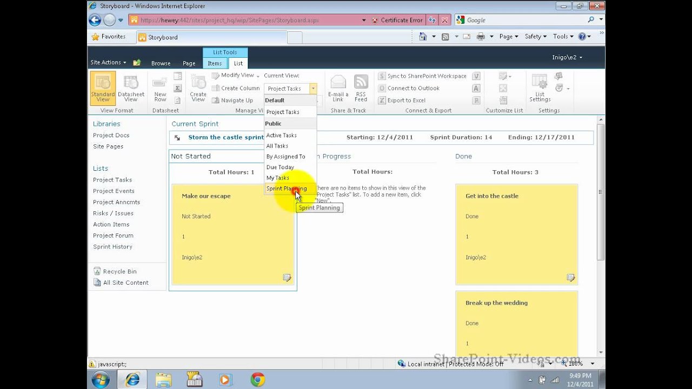Image resolution: width=692 pixels, height=389 pixels.
Task: Switch to the Items ribbon tab
Action: click(x=215, y=63)
